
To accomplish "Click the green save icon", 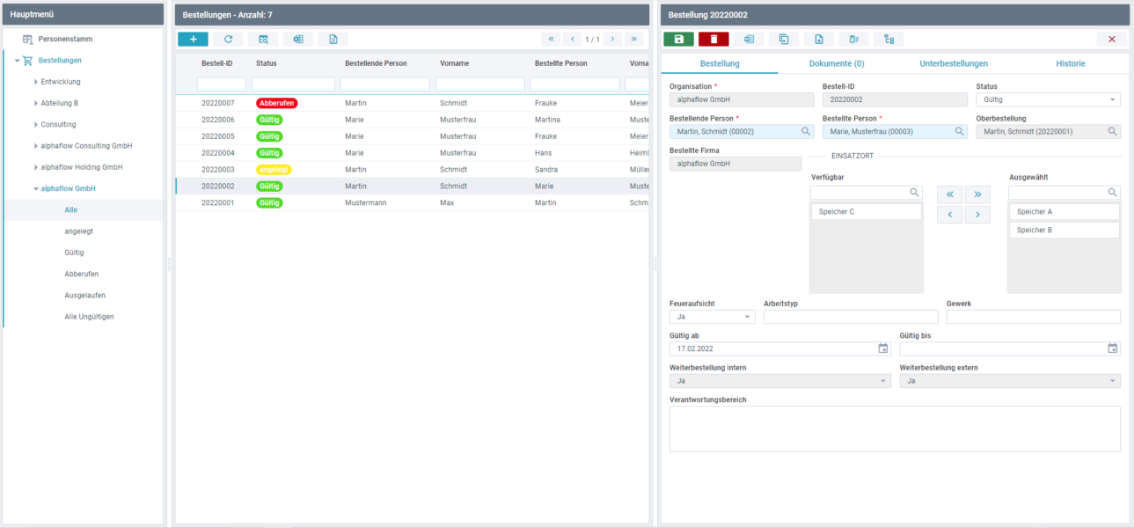I will (678, 39).
